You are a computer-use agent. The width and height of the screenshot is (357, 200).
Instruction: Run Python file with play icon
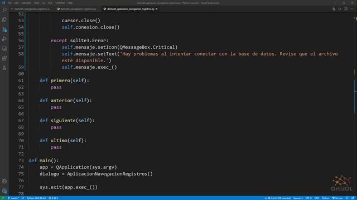tap(340, 9)
